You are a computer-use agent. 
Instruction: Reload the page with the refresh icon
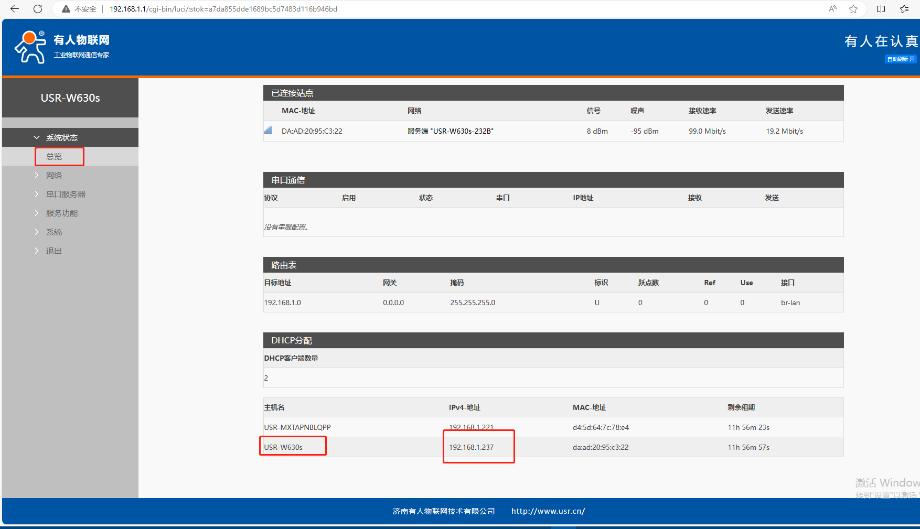coord(38,9)
